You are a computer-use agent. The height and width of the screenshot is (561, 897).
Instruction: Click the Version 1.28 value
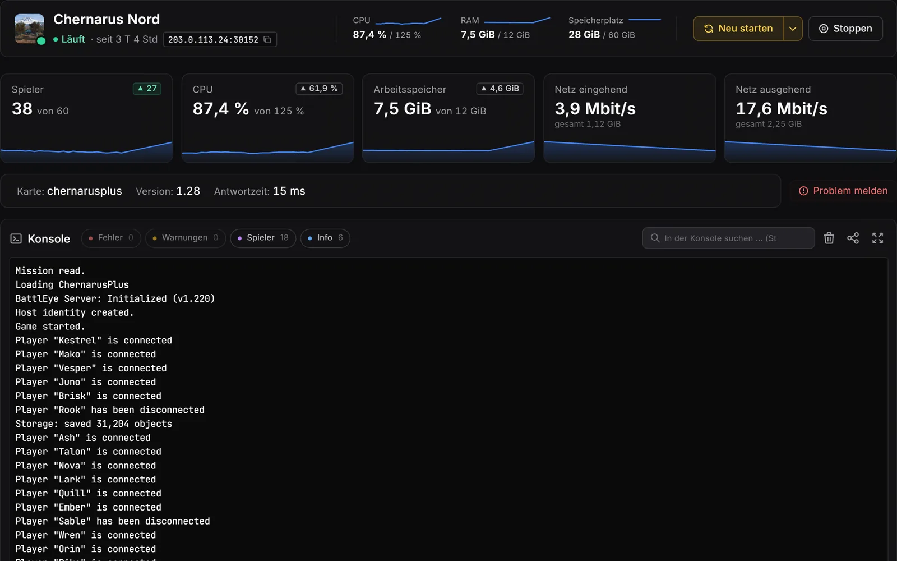tap(188, 191)
